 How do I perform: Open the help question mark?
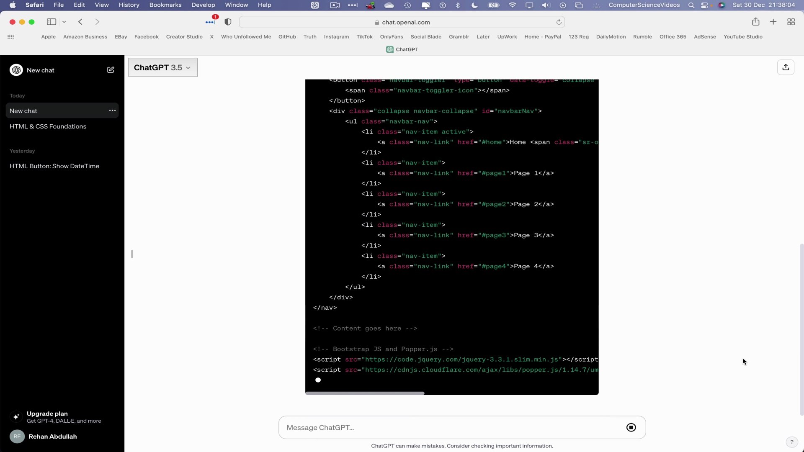point(791,442)
